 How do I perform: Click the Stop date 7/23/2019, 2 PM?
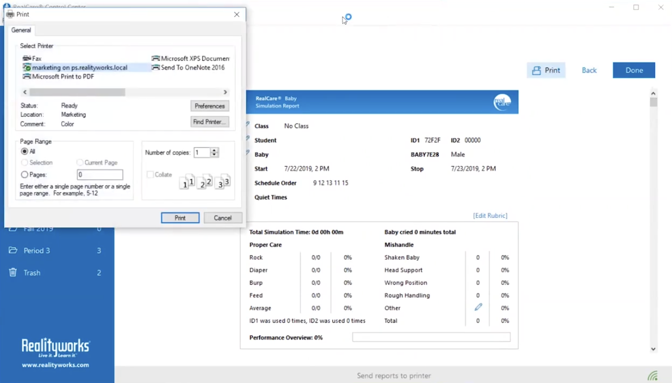tap(473, 169)
